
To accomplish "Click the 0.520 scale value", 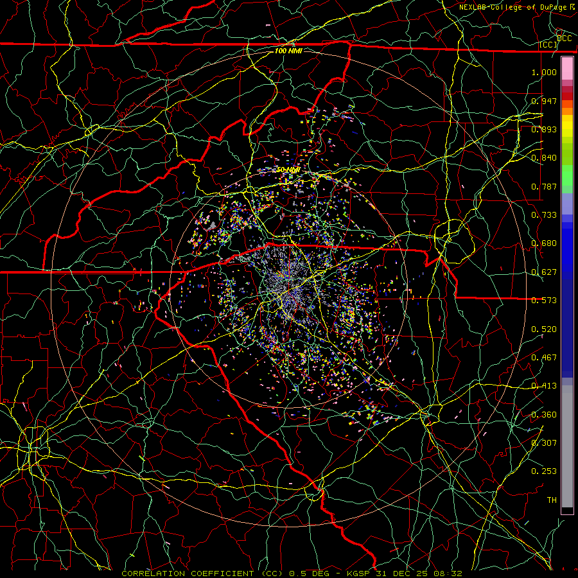I will [x=544, y=329].
